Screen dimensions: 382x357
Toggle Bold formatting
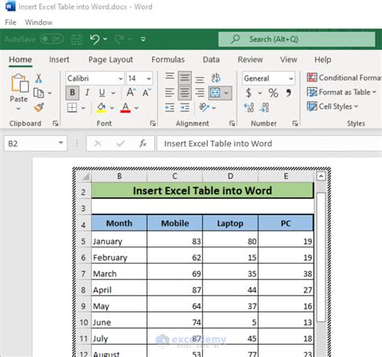73,93
